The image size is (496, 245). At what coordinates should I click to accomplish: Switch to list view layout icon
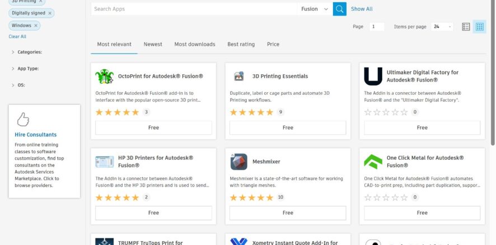pos(466,27)
